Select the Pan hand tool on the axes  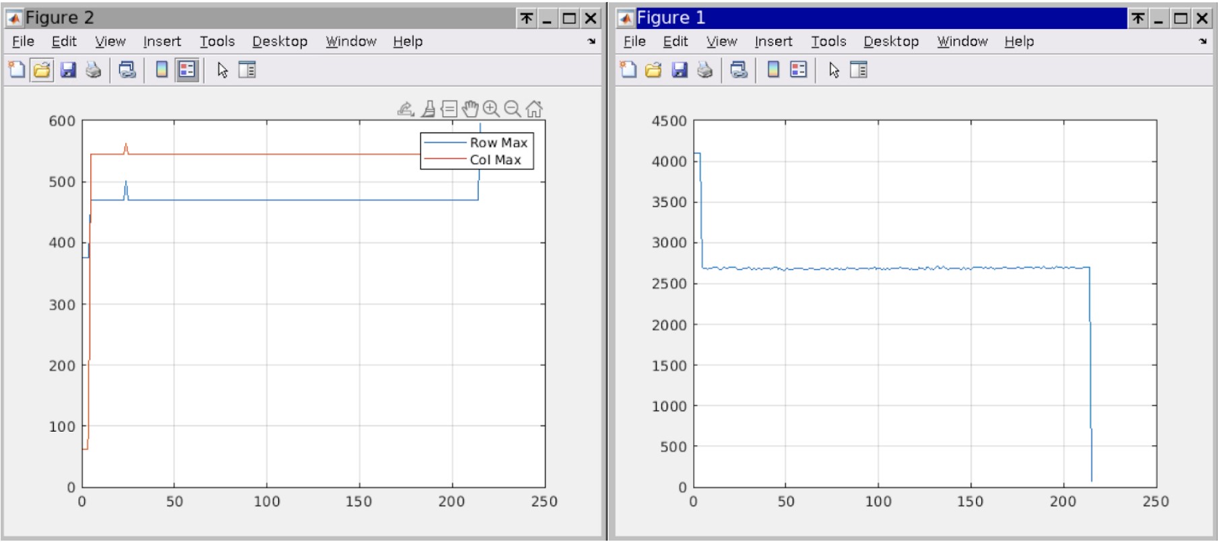tap(470, 109)
